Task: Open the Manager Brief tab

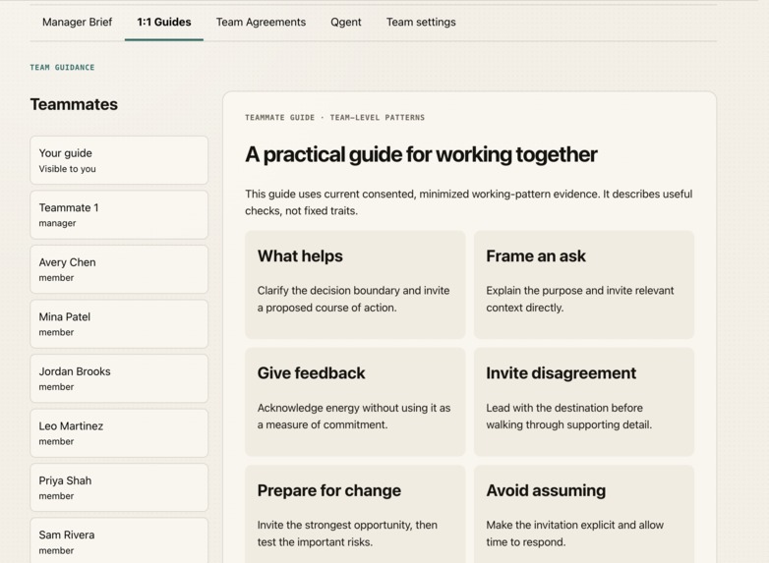Action: point(77,22)
